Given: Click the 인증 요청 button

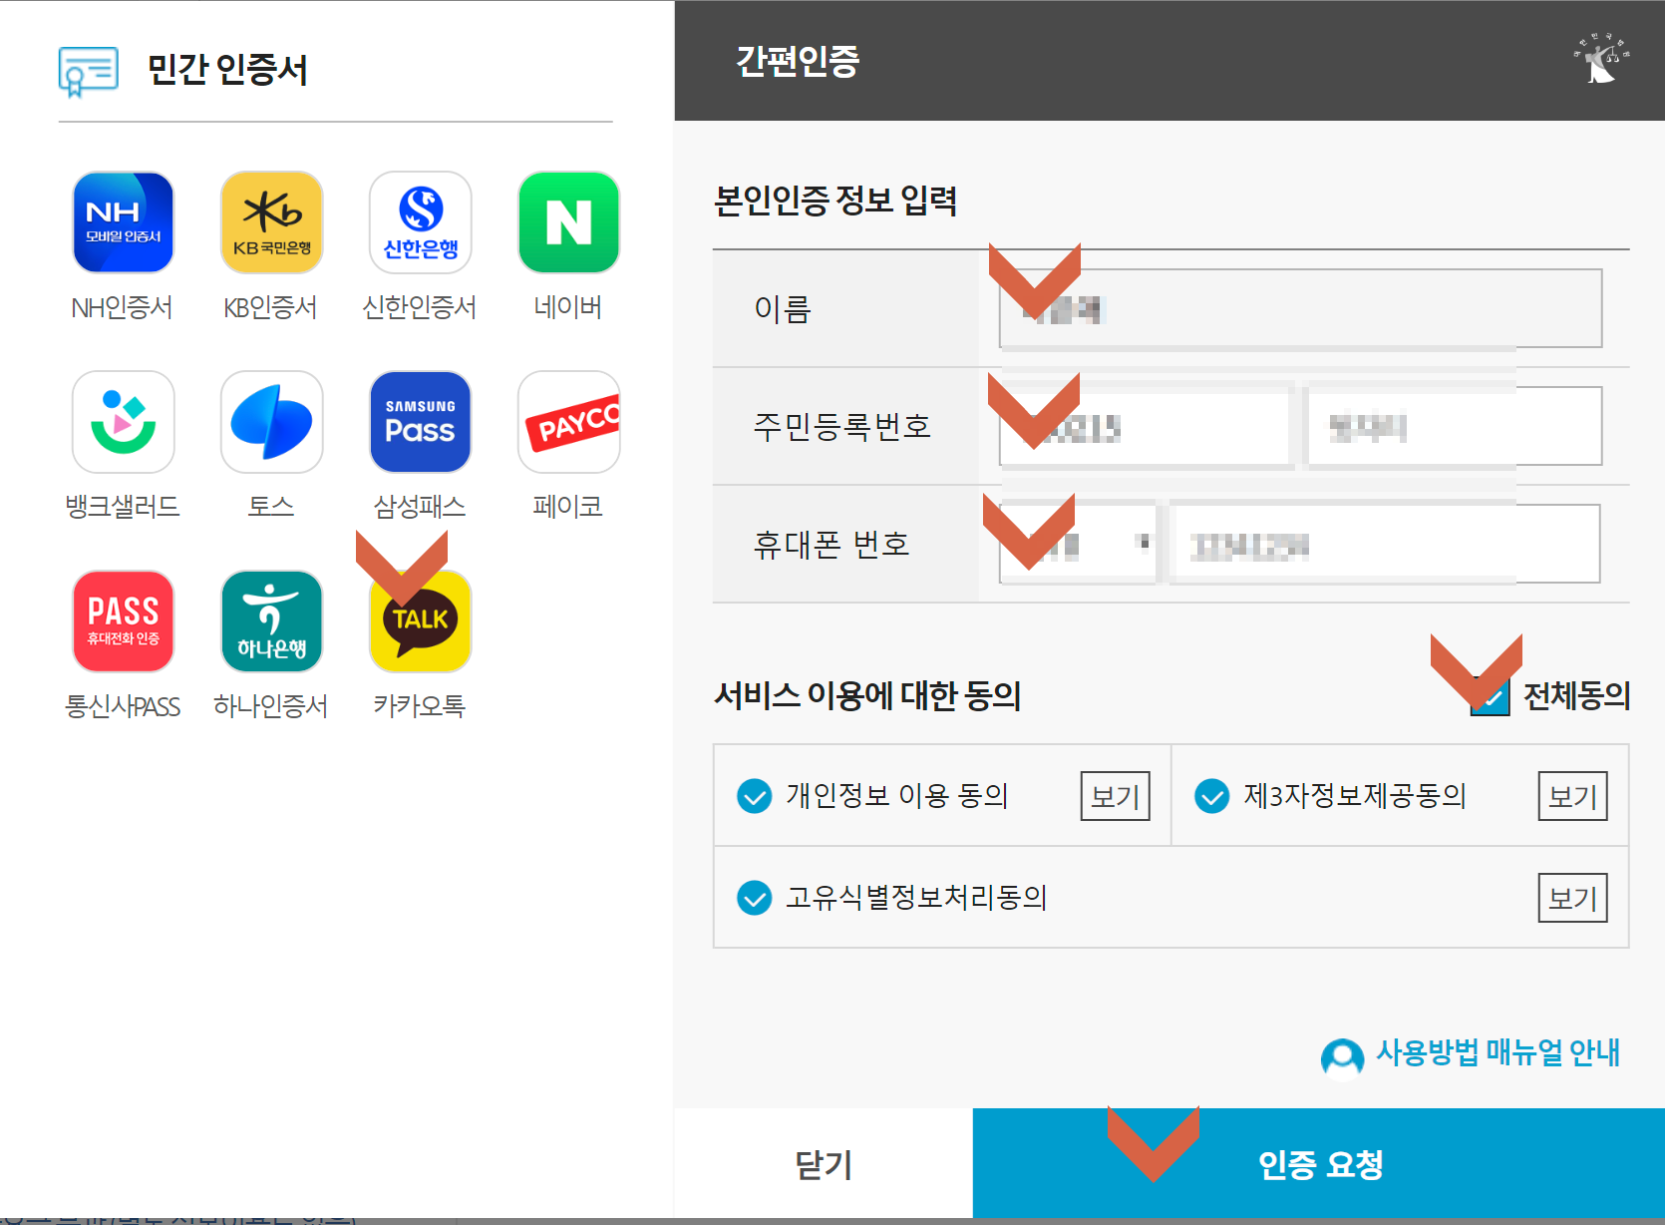Looking at the screenshot, I should tap(1319, 1163).
